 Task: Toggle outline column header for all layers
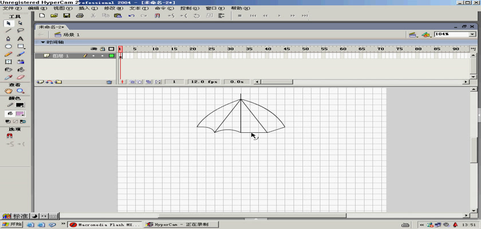[x=111, y=49]
